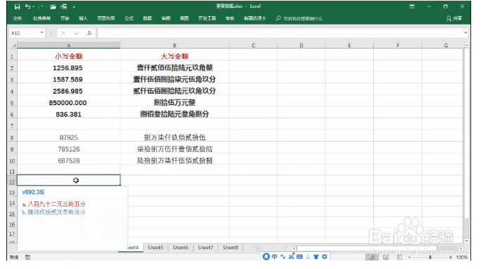This screenshot has height=269, width=481.
Task: Click the cell containing 785126
Action: (68, 149)
